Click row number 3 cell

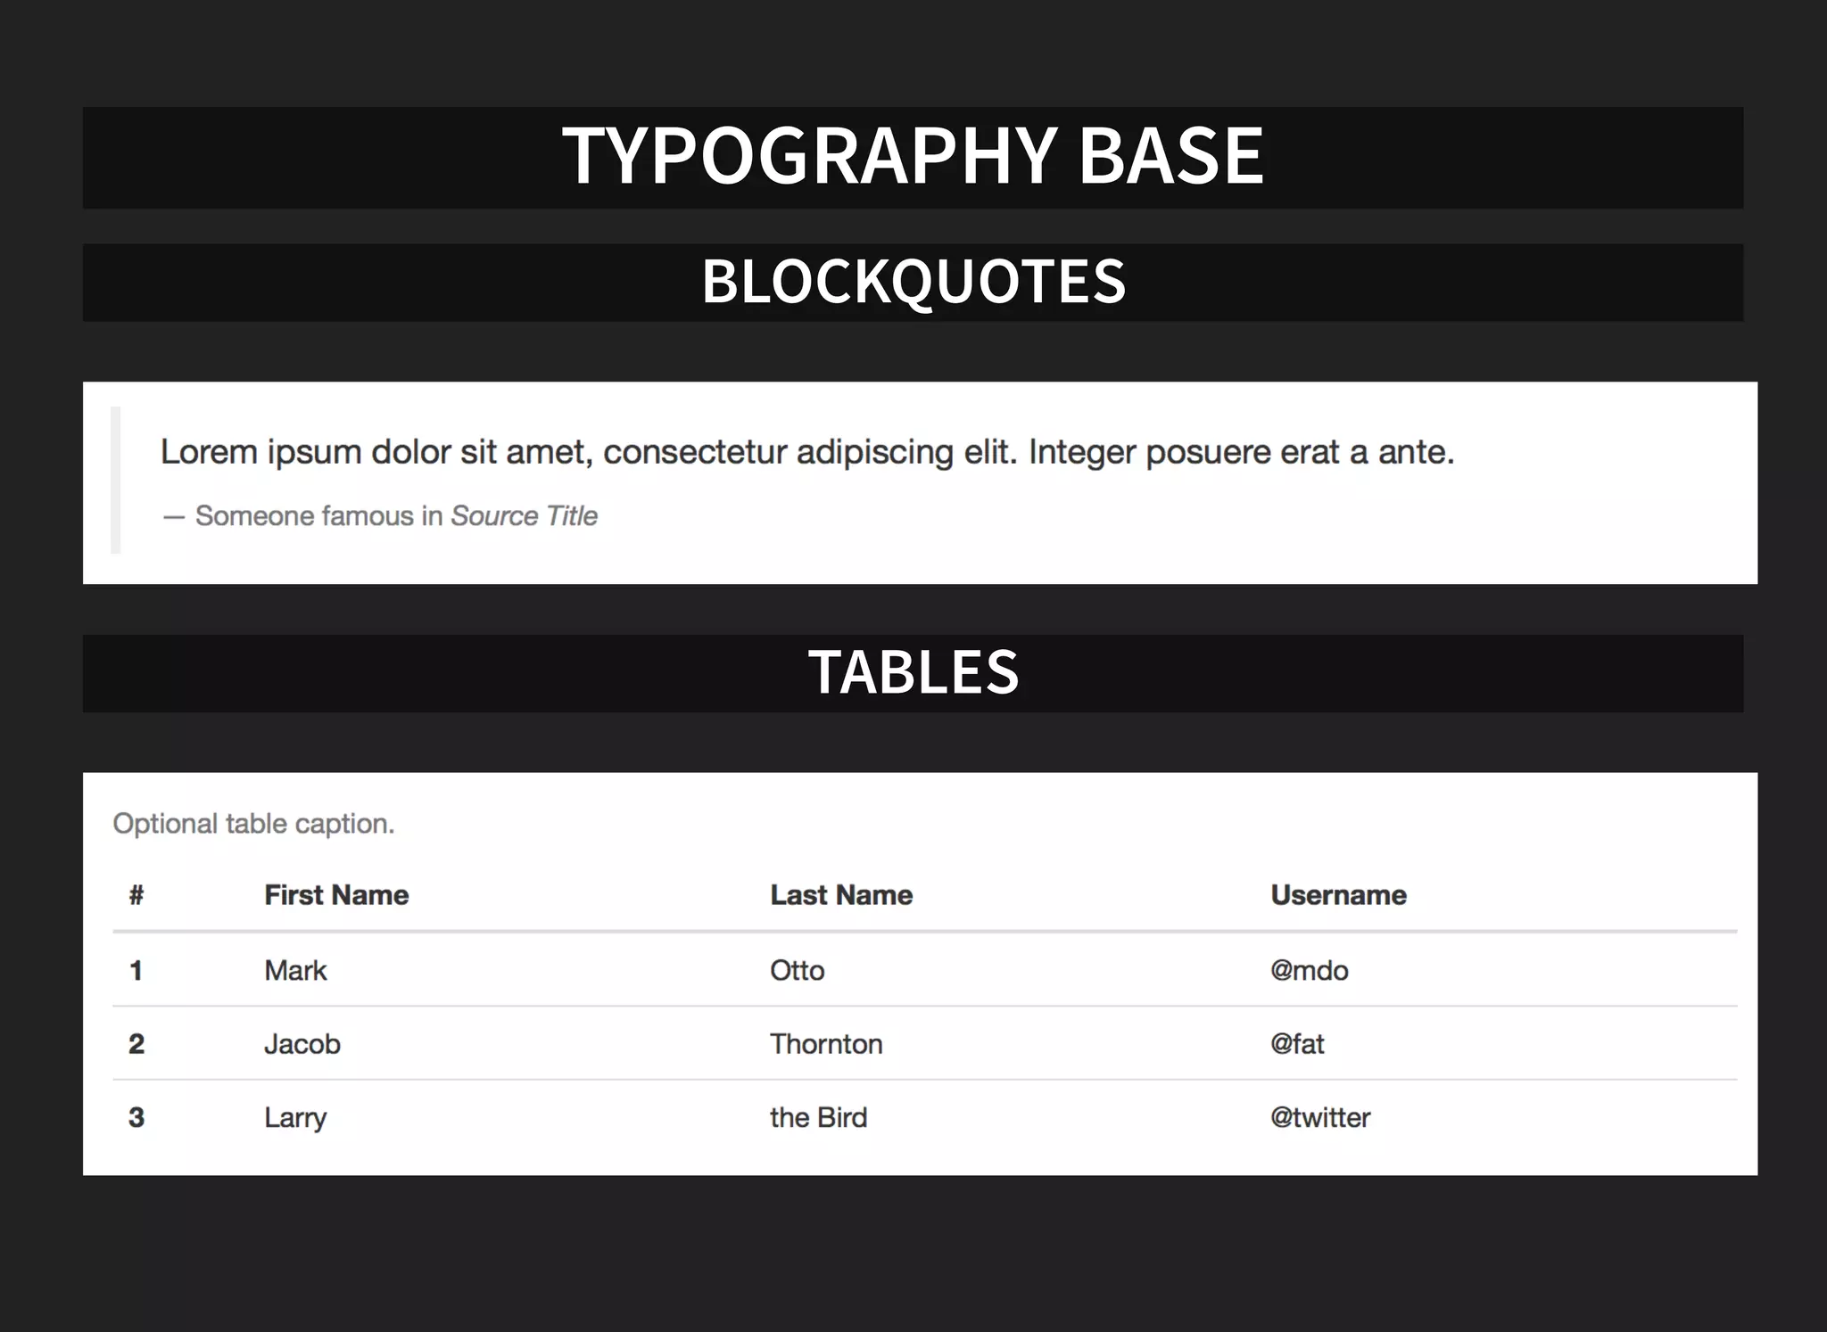(136, 1117)
